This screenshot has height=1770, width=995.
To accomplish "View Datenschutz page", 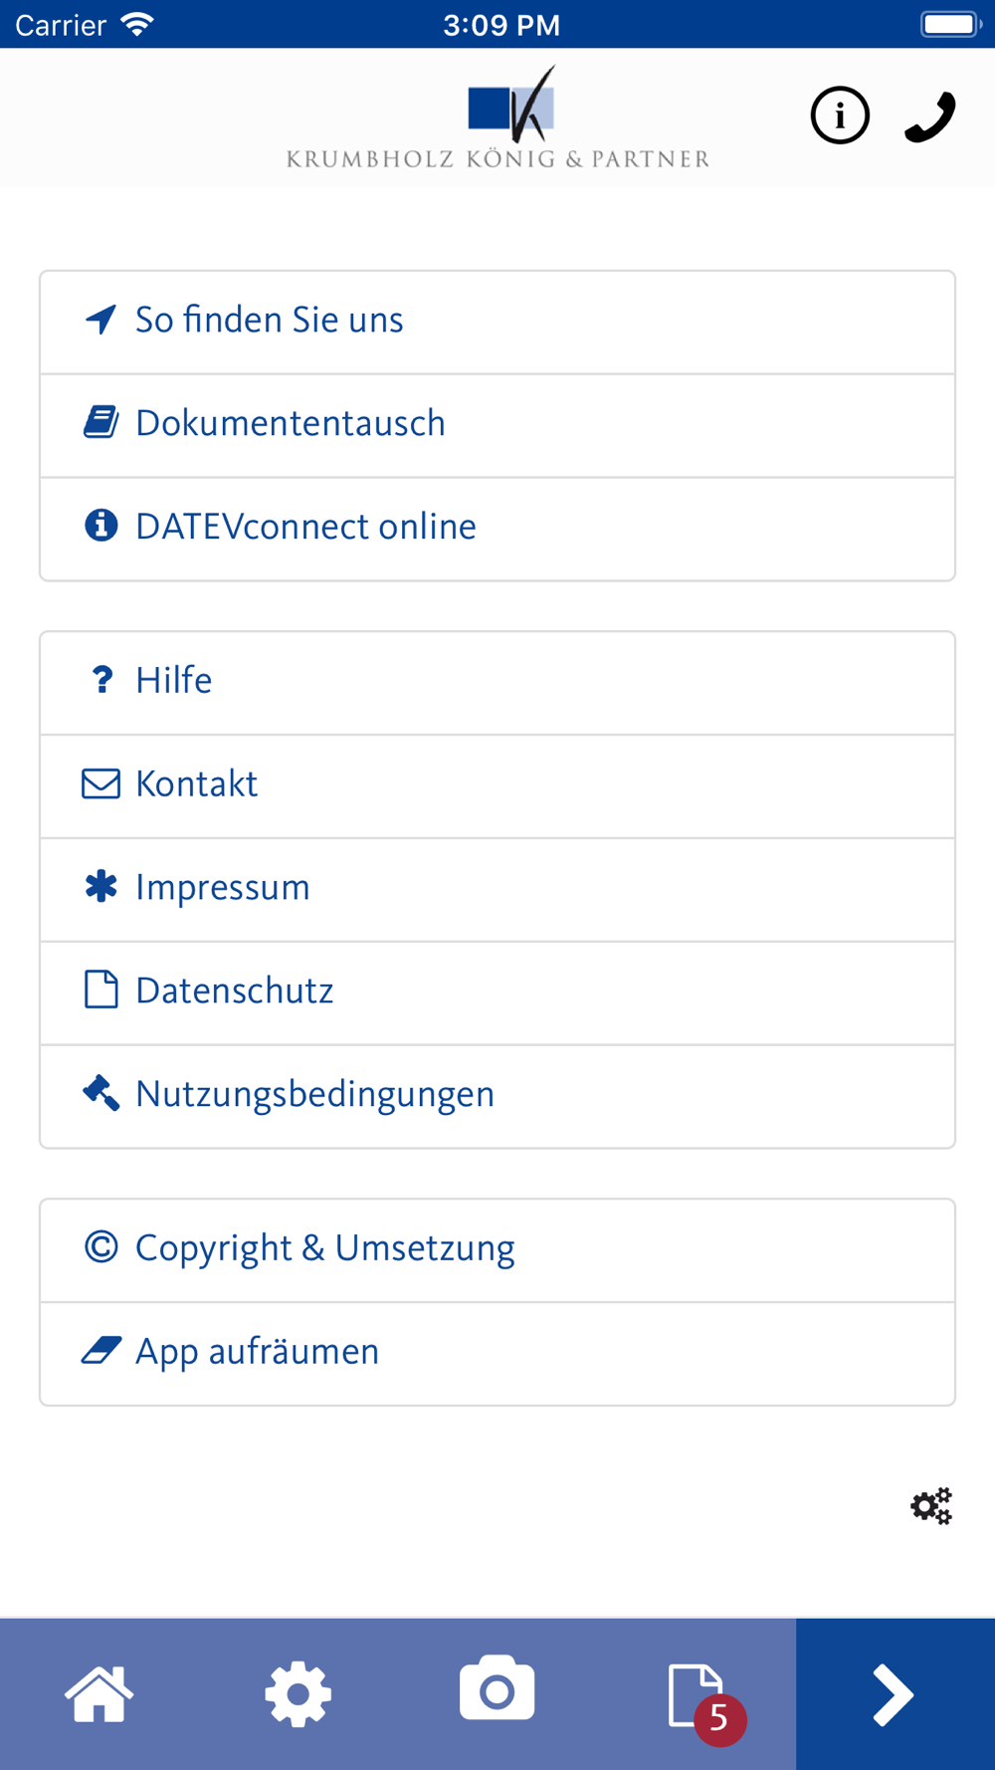I will tap(497, 993).
